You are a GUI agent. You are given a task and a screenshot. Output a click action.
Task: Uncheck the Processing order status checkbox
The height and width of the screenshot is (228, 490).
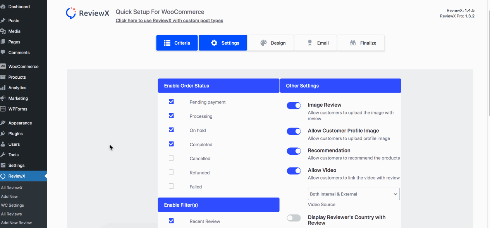[x=171, y=116]
